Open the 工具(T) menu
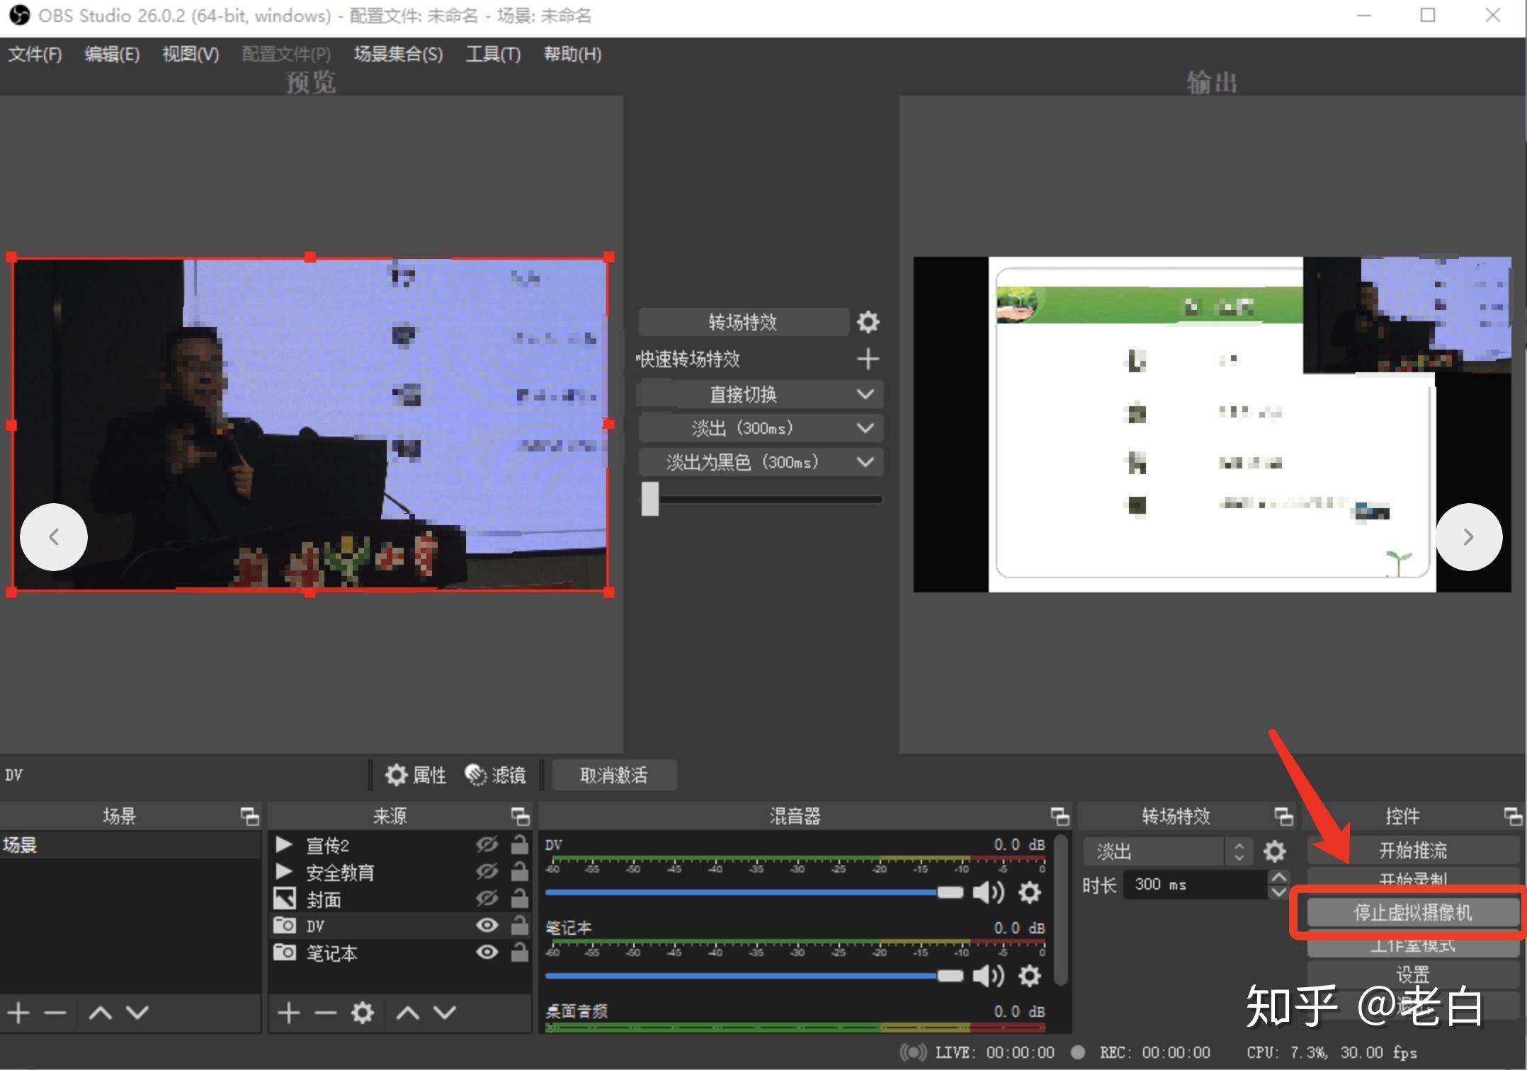Viewport: 1527px width, 1070px height. pyautogui.click(x=493, y=54)
